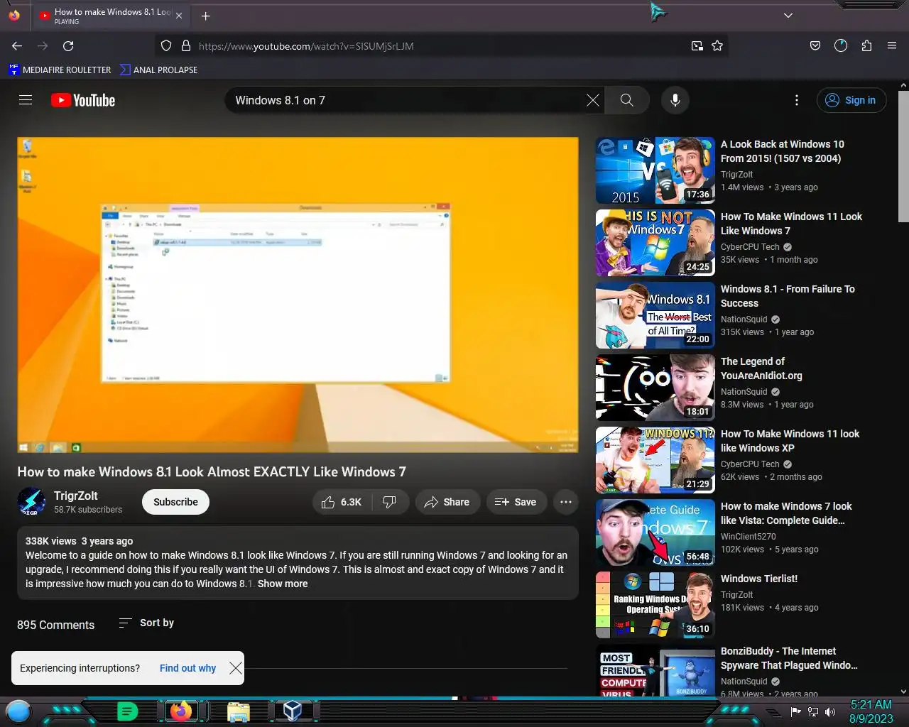Click the magnifier search button
Image resolution: width=909 pixels, height=727 pixels.
[x=626, y=100]
